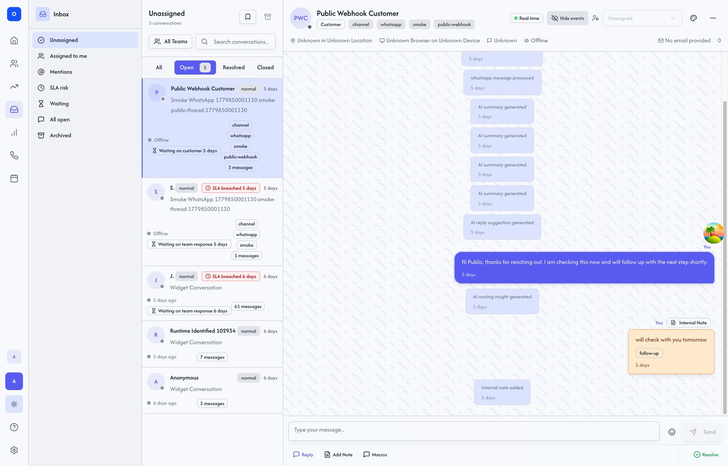The image size is (728, 466).
Task: Click the Internal Note label
Action: pyautogui.click(x=689, y=323)
